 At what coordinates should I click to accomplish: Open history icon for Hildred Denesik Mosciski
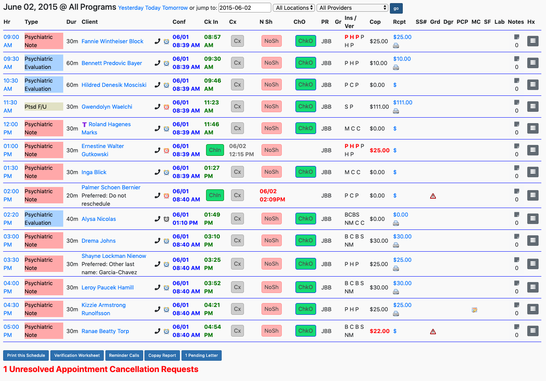(x=533, y=85)
